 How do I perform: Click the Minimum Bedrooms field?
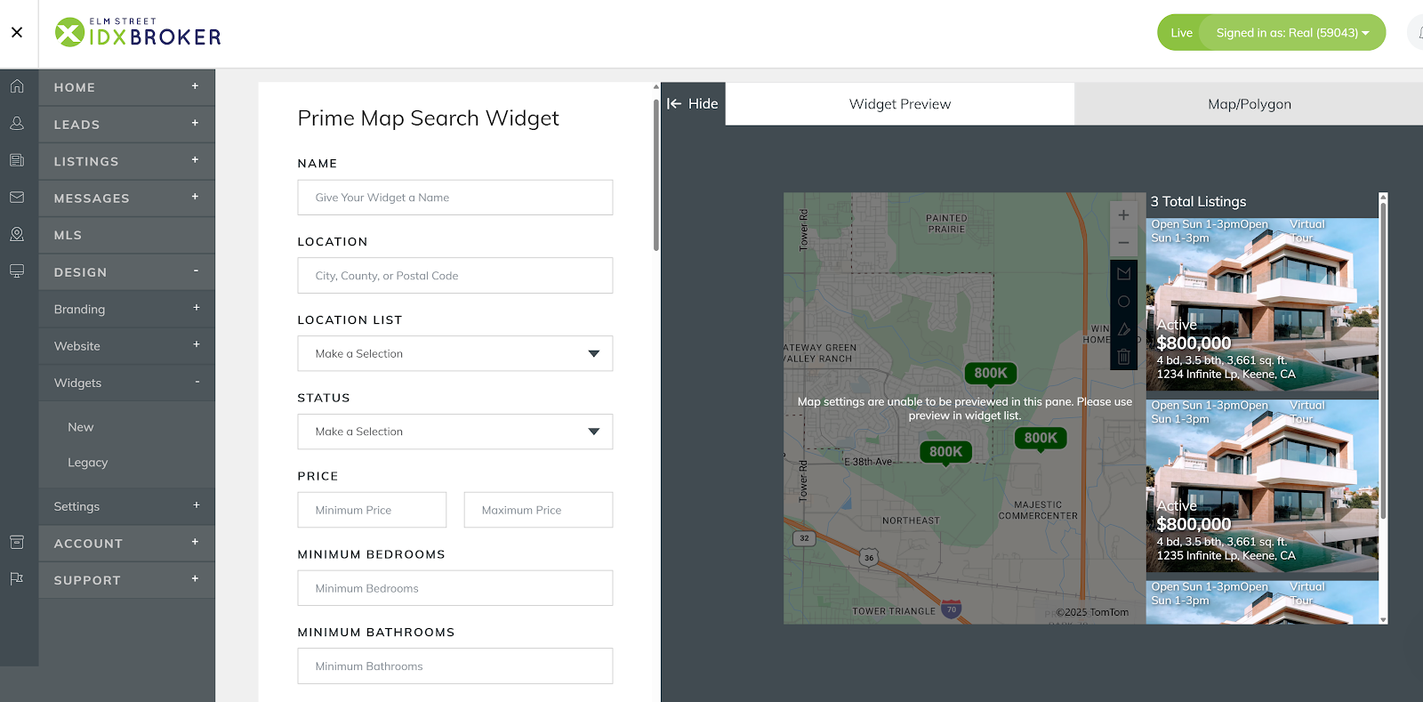click(x=454, y=588)
